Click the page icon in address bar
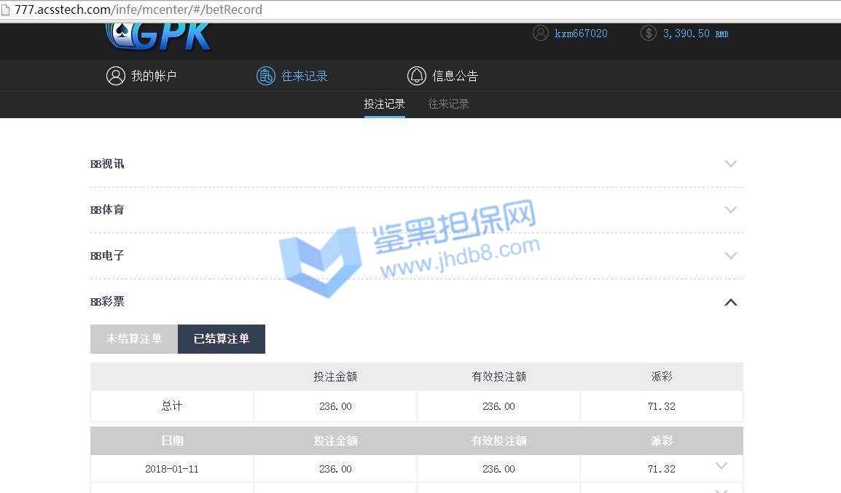 [7, 10]
